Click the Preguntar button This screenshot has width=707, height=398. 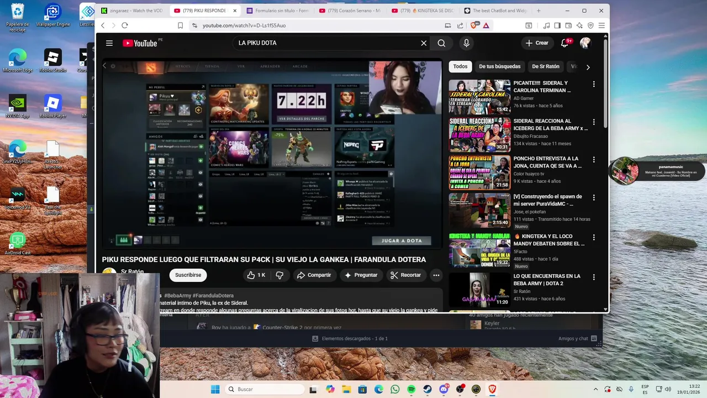(x=361, y=275)
